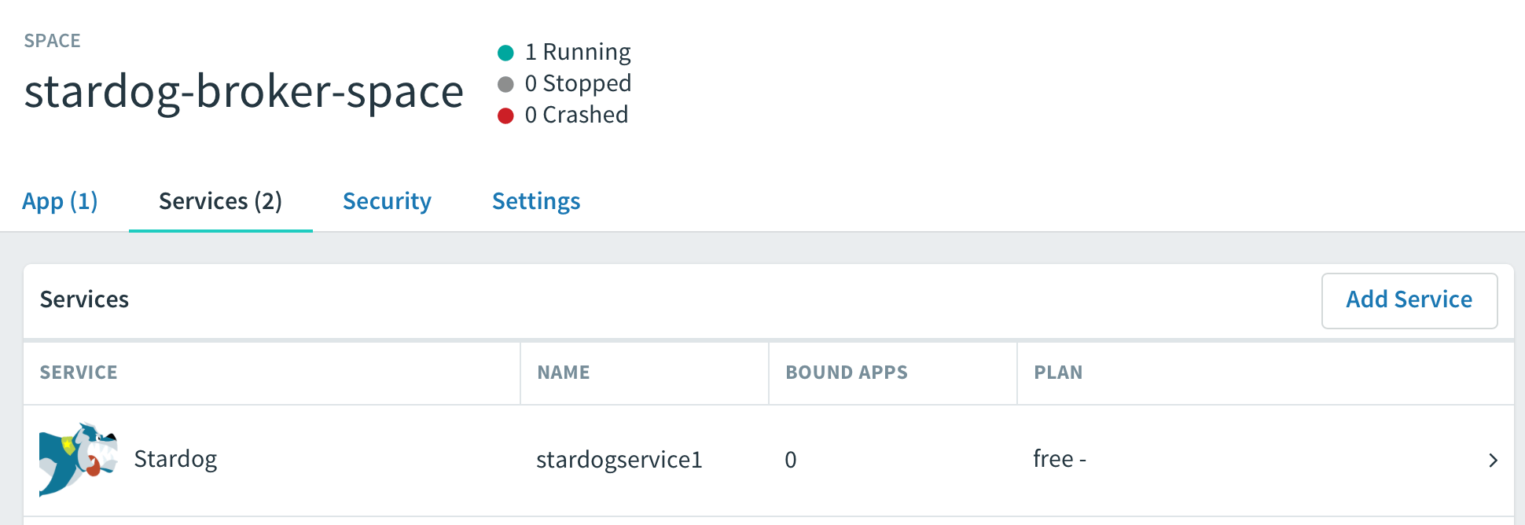Switch to the Security tab
The height and width of the screenshot is (525, 1525).
point(387,201)
